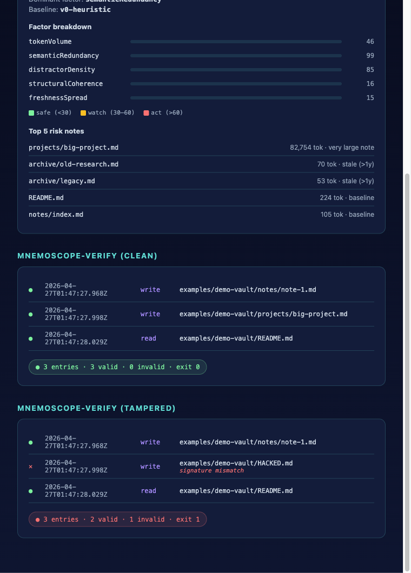Click the MNEMOSCOPE-VERIFY (TAMPERED) heading
The image size is (411, 573).
97,408
